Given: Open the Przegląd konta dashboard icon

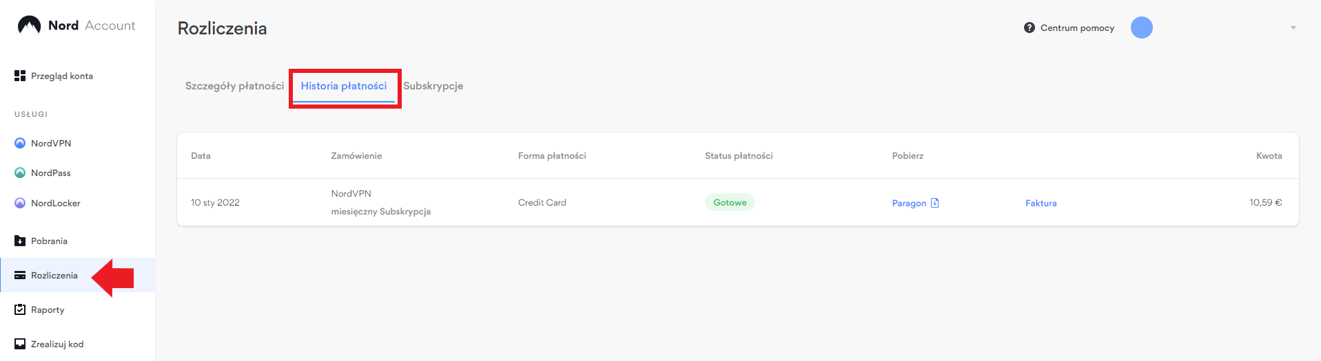Looking at the screenshot, I should pos(20,76).
